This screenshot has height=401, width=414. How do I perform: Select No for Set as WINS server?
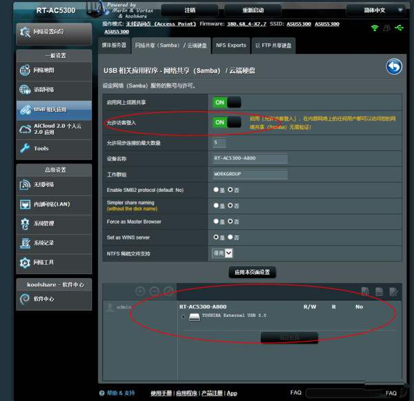coord(230,237)
